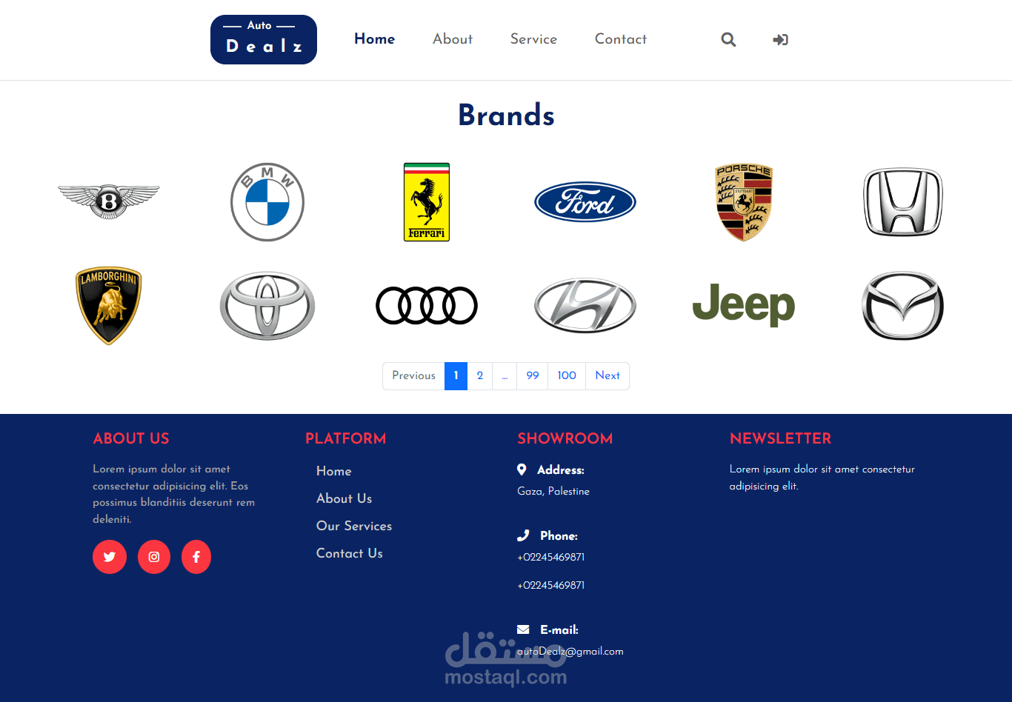Screen dimensions: 1012x702
Task: Open the Ford brand logo
Action: click(585, 202)
